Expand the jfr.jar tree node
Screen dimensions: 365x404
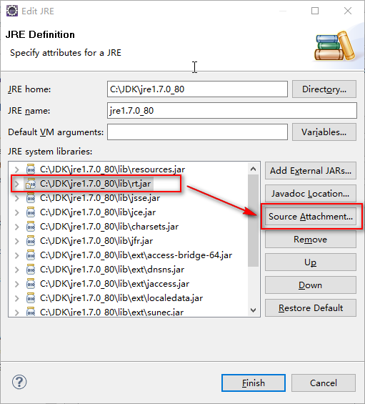coord(17,241)
